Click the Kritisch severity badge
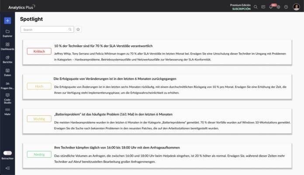 click(39, 51)
